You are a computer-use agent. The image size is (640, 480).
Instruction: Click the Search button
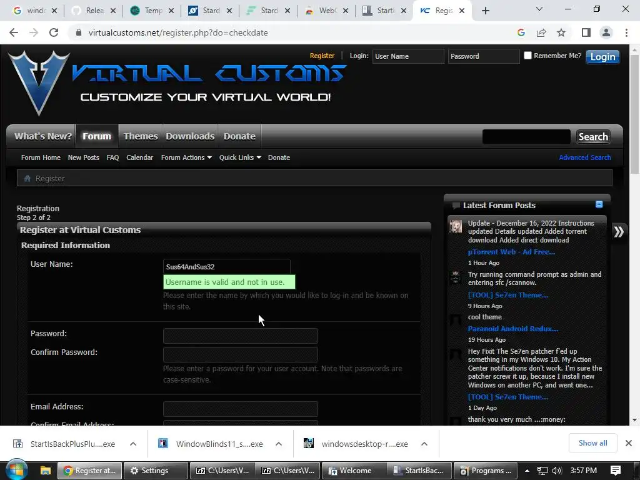(593, 137)
